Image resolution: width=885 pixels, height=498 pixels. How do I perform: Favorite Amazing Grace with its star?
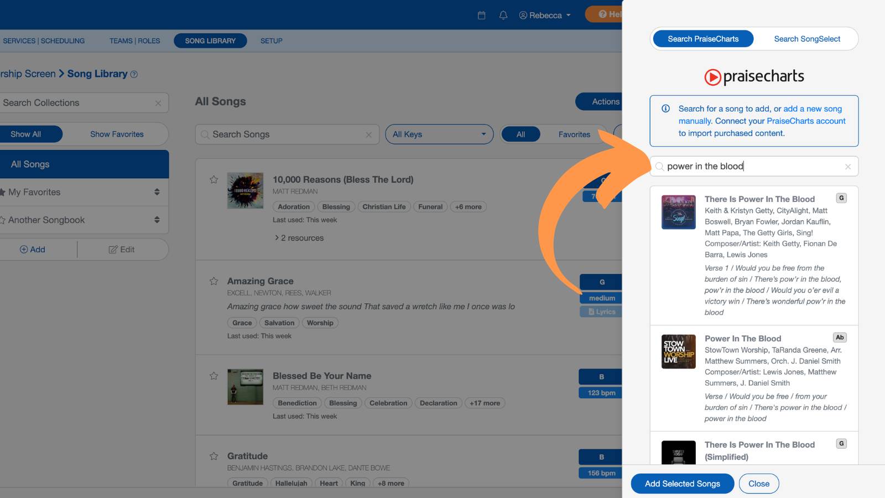[214, 281]
